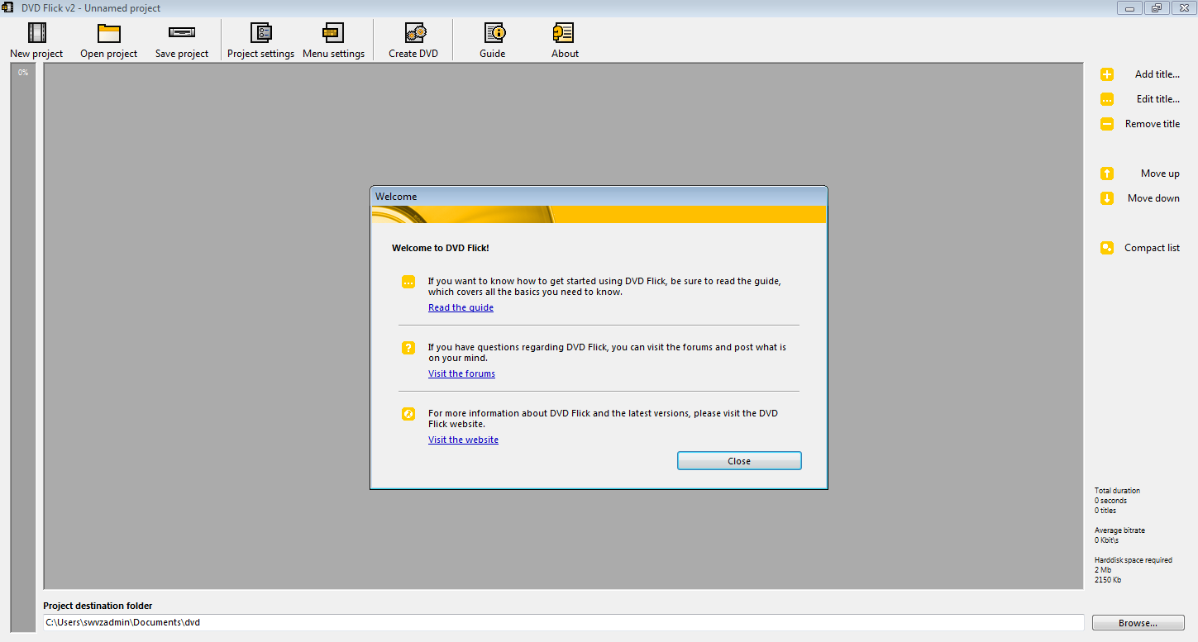Click the DVD Flick title bar app icon
This screenshot has width=1198, height=642.
pyautogui.click(x=8, y=8)
